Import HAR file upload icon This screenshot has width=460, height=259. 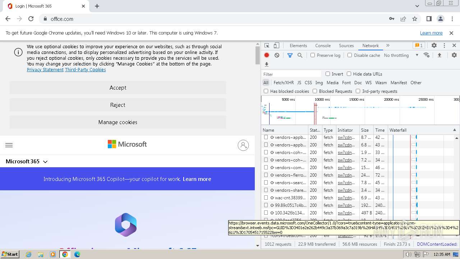click(439, 55)
